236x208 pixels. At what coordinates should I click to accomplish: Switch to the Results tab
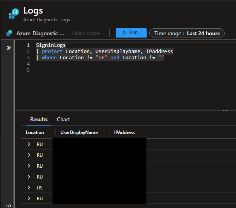pos(39,119)
